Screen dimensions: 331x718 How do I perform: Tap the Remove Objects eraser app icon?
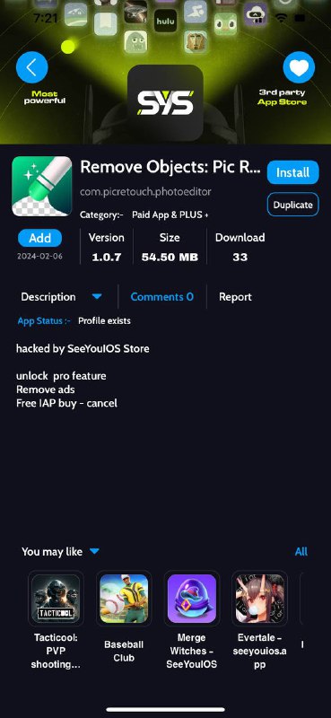[x=41, y=186]
